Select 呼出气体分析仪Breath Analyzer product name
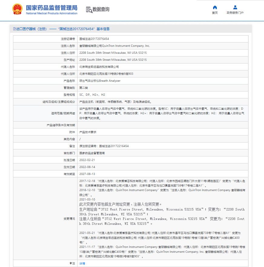264x267 pixels. [100, 81]
